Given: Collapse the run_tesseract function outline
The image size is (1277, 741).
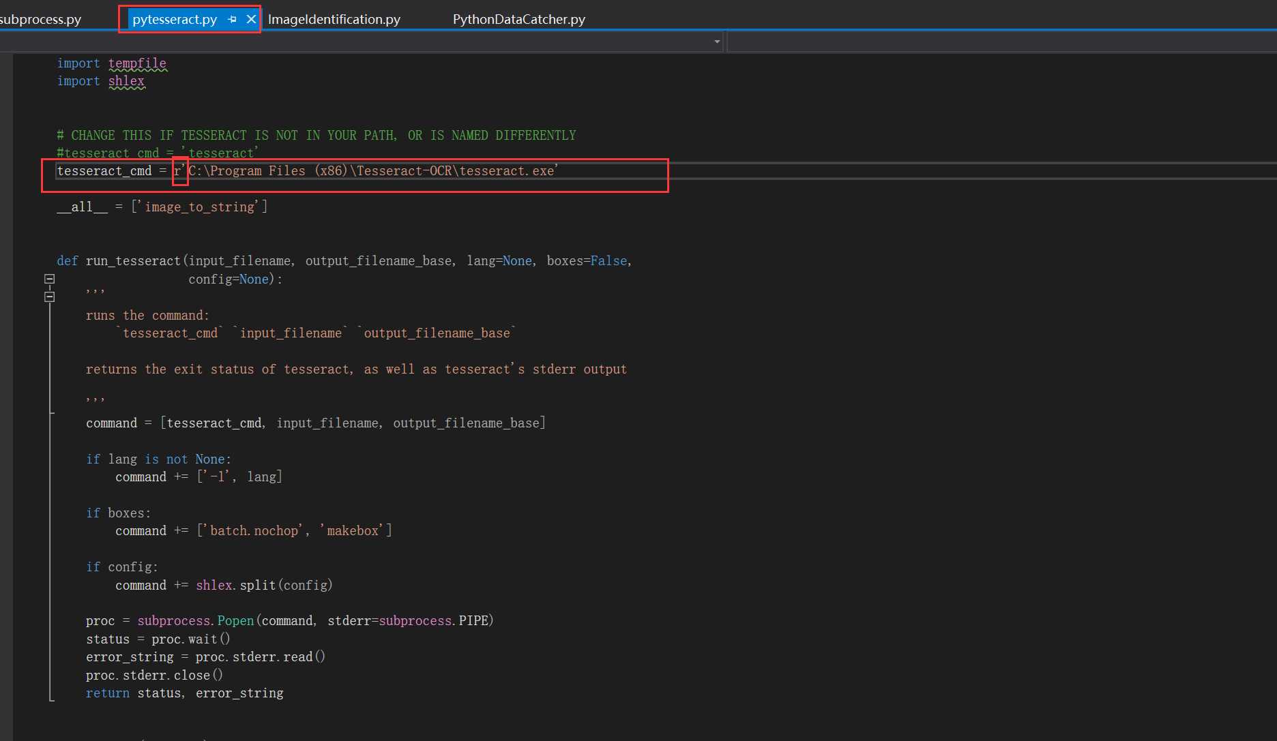Looking at the screenshot, I should pyautogui.click(x=49, y=279).
